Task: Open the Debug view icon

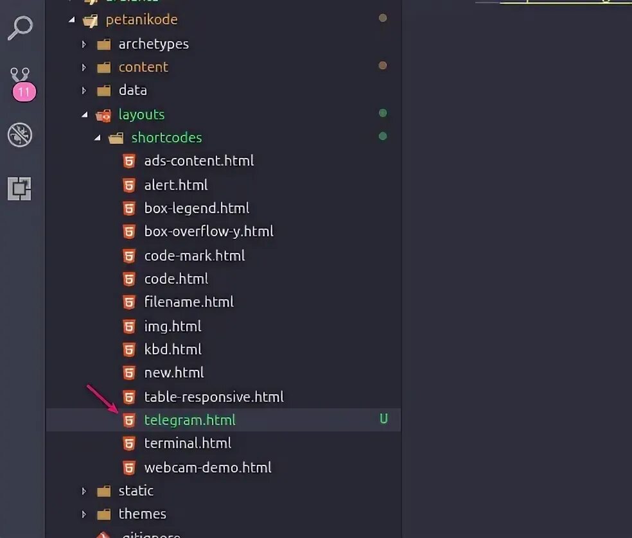Action: (x=20, y=135)
